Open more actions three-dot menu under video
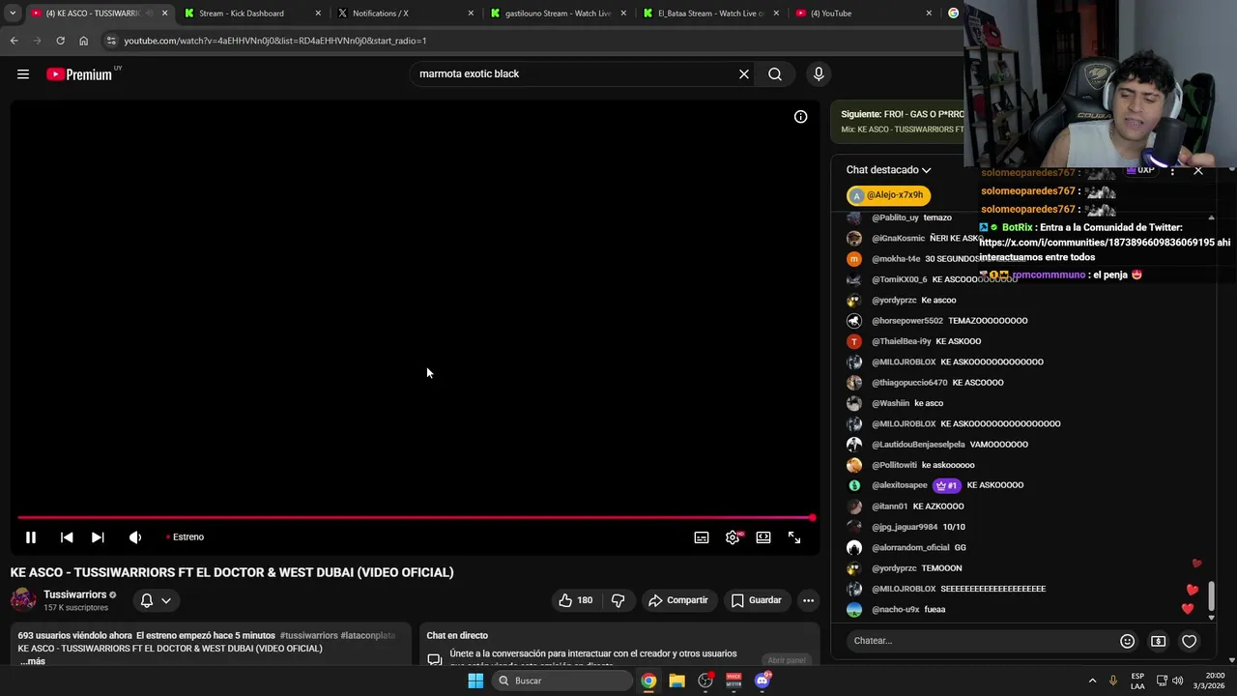The width and height of the screenshot is (1237, 696). [x=808, y=600]
